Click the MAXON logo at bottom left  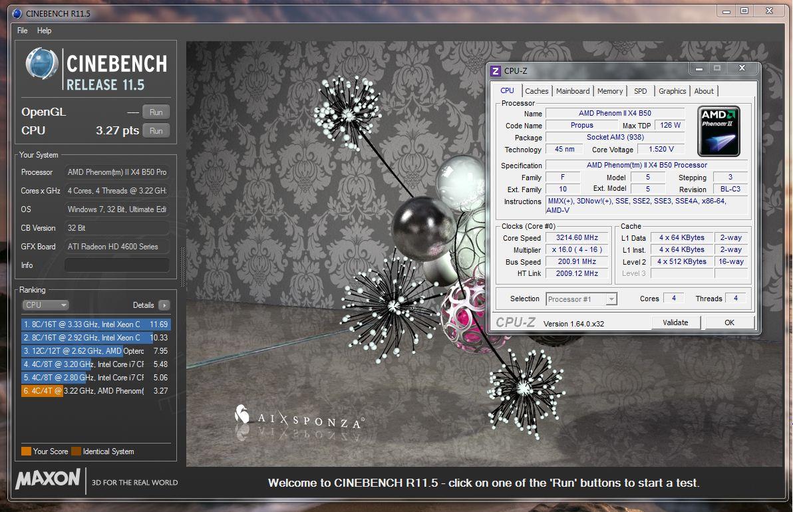click(x=48, y=480)
